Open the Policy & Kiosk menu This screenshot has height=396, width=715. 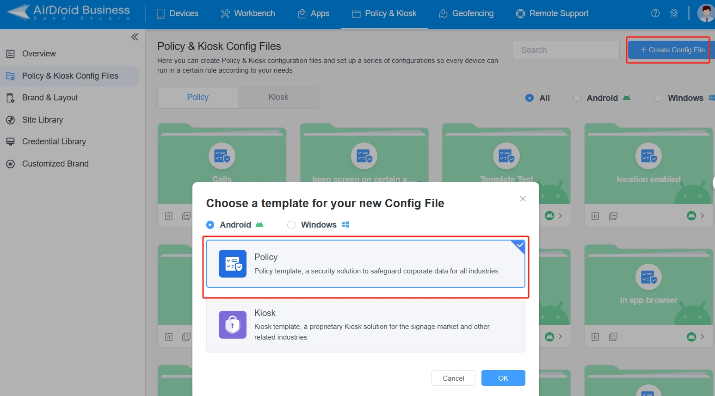(x=384, y=14)
